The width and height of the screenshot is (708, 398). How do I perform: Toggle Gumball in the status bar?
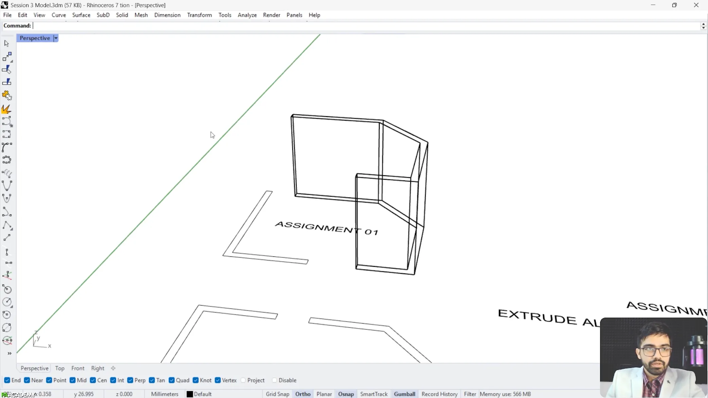pyautogui.click(x=404, y=394)
